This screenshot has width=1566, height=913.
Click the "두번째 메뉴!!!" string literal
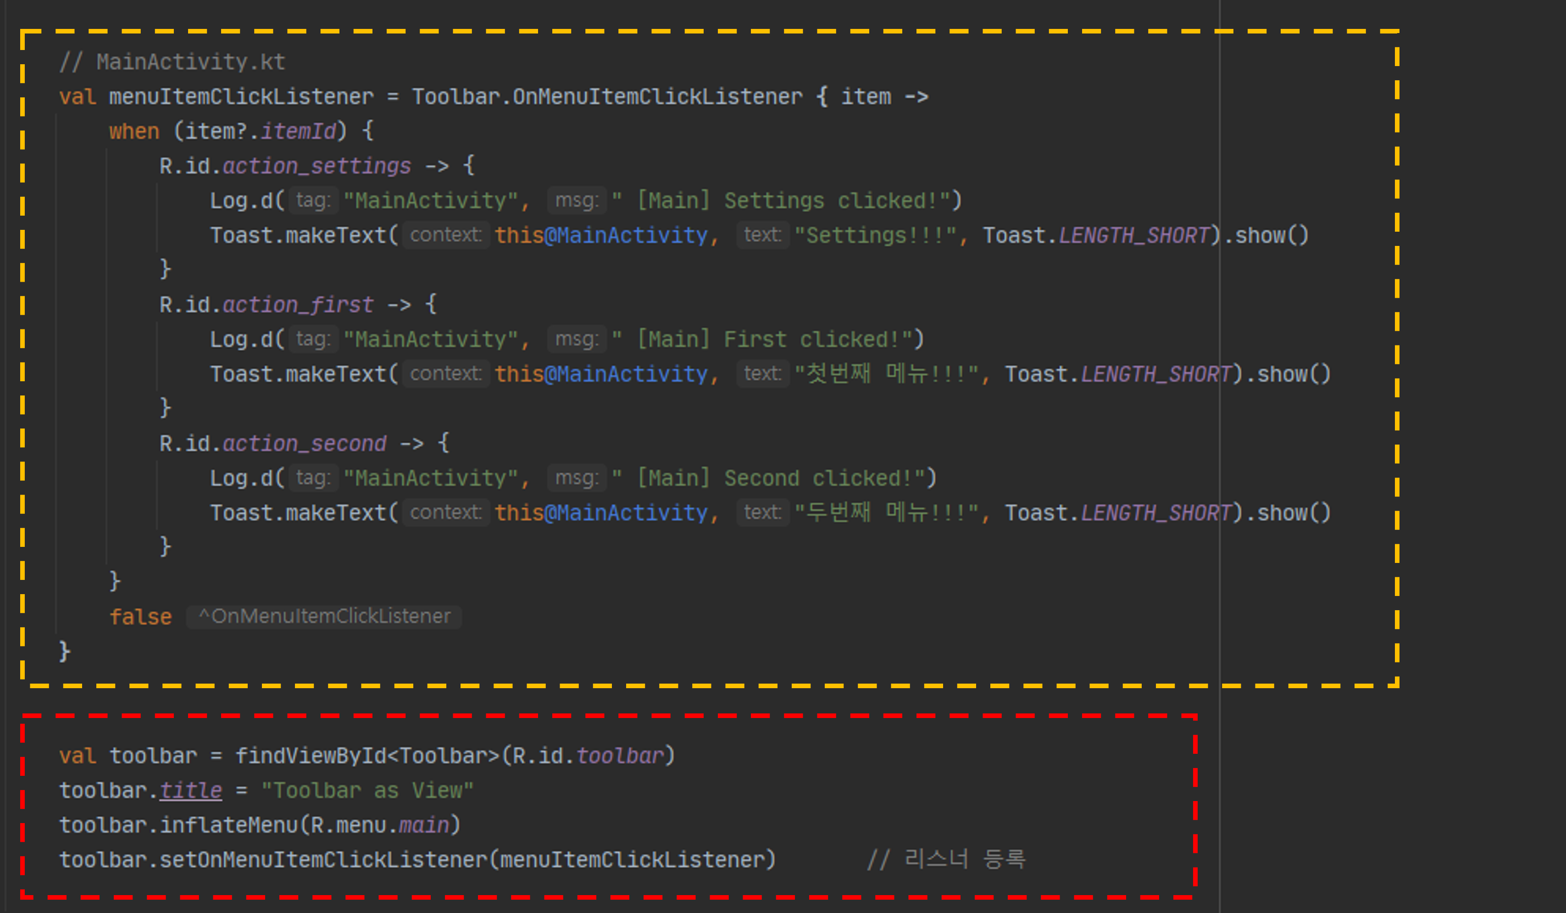point(886,513)
